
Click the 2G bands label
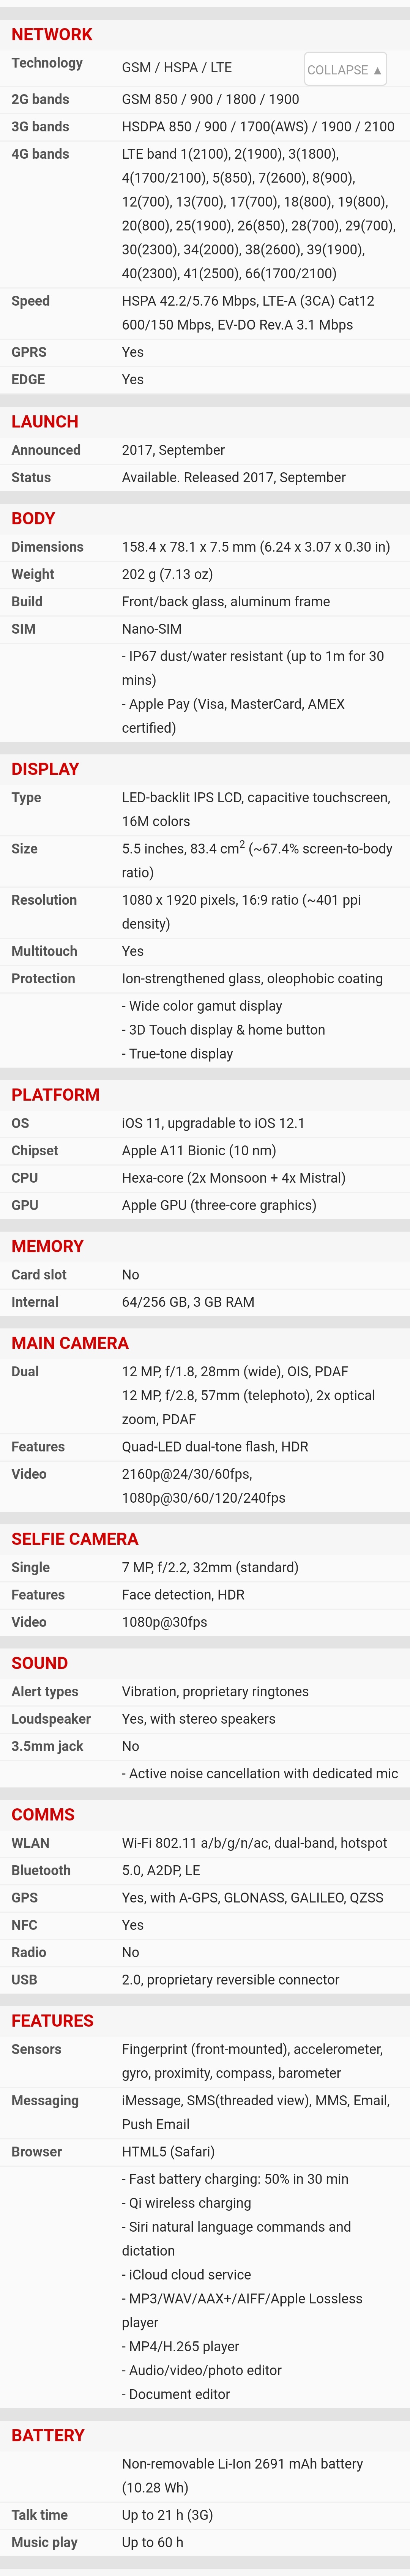pyautogui.click(x=40, y=99)
